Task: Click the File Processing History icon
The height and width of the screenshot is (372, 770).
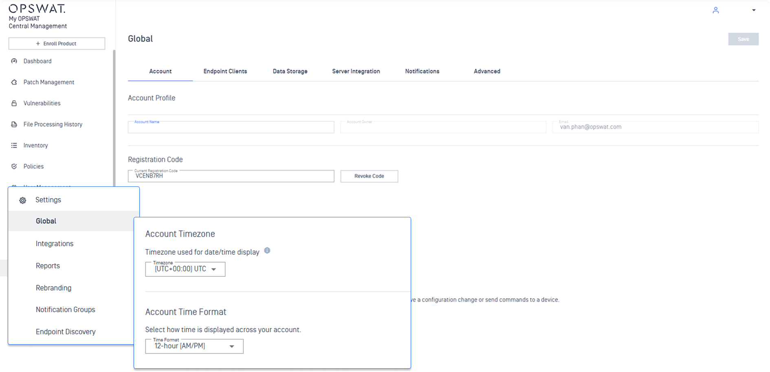Action: coord(14,125)
